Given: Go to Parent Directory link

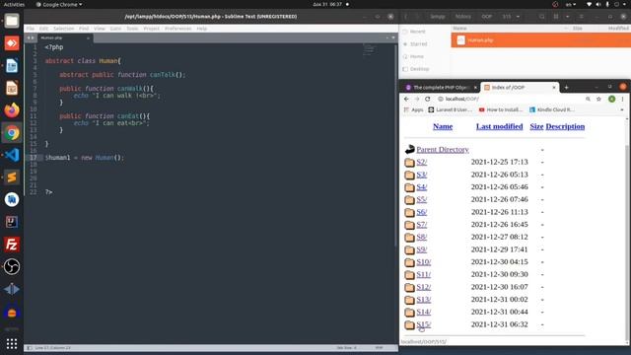Looking at the screenshot, I should (443, 149).
